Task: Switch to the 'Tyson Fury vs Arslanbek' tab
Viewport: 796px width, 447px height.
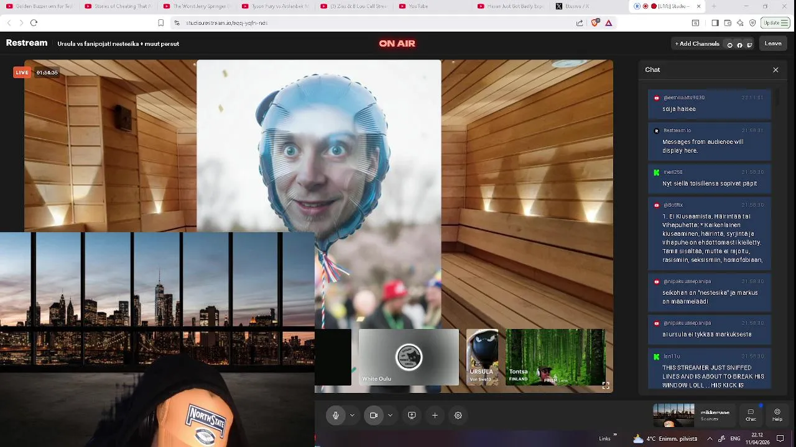Action: [275, 6]
